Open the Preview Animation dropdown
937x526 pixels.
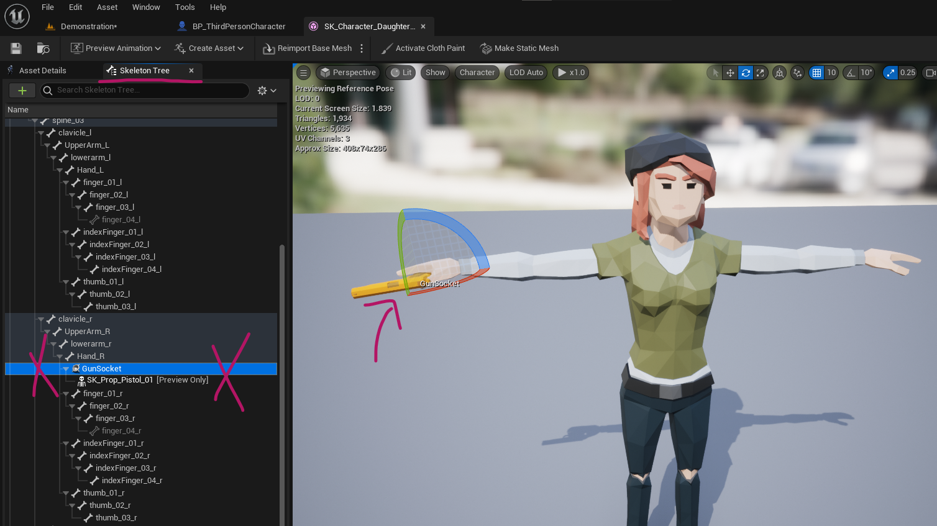[x=115, y=48]
